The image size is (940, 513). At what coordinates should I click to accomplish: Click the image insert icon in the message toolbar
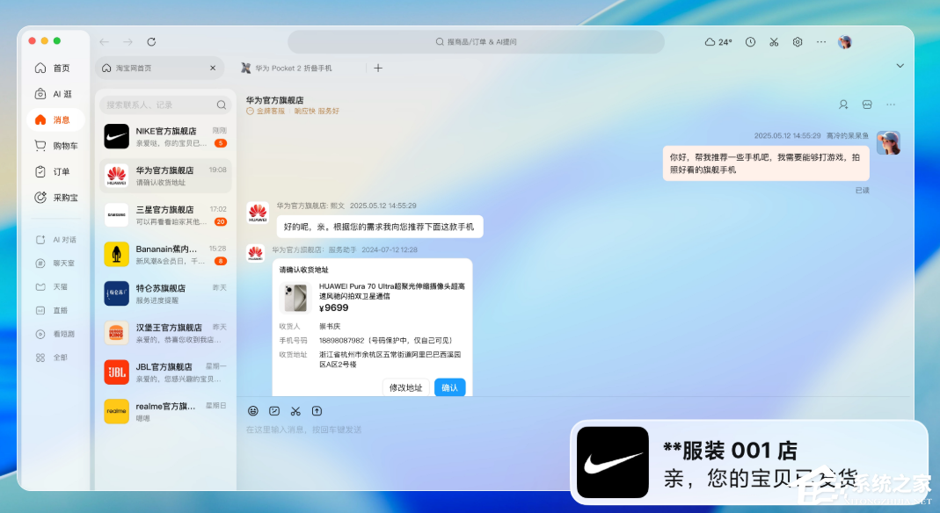tap(274, 410)
